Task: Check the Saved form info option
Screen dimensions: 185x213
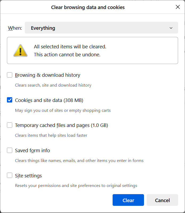Action: point(10,150)
